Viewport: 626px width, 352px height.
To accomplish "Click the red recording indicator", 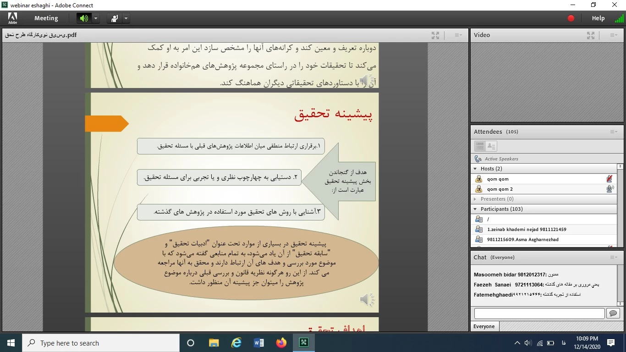I will tap(571, 18).
